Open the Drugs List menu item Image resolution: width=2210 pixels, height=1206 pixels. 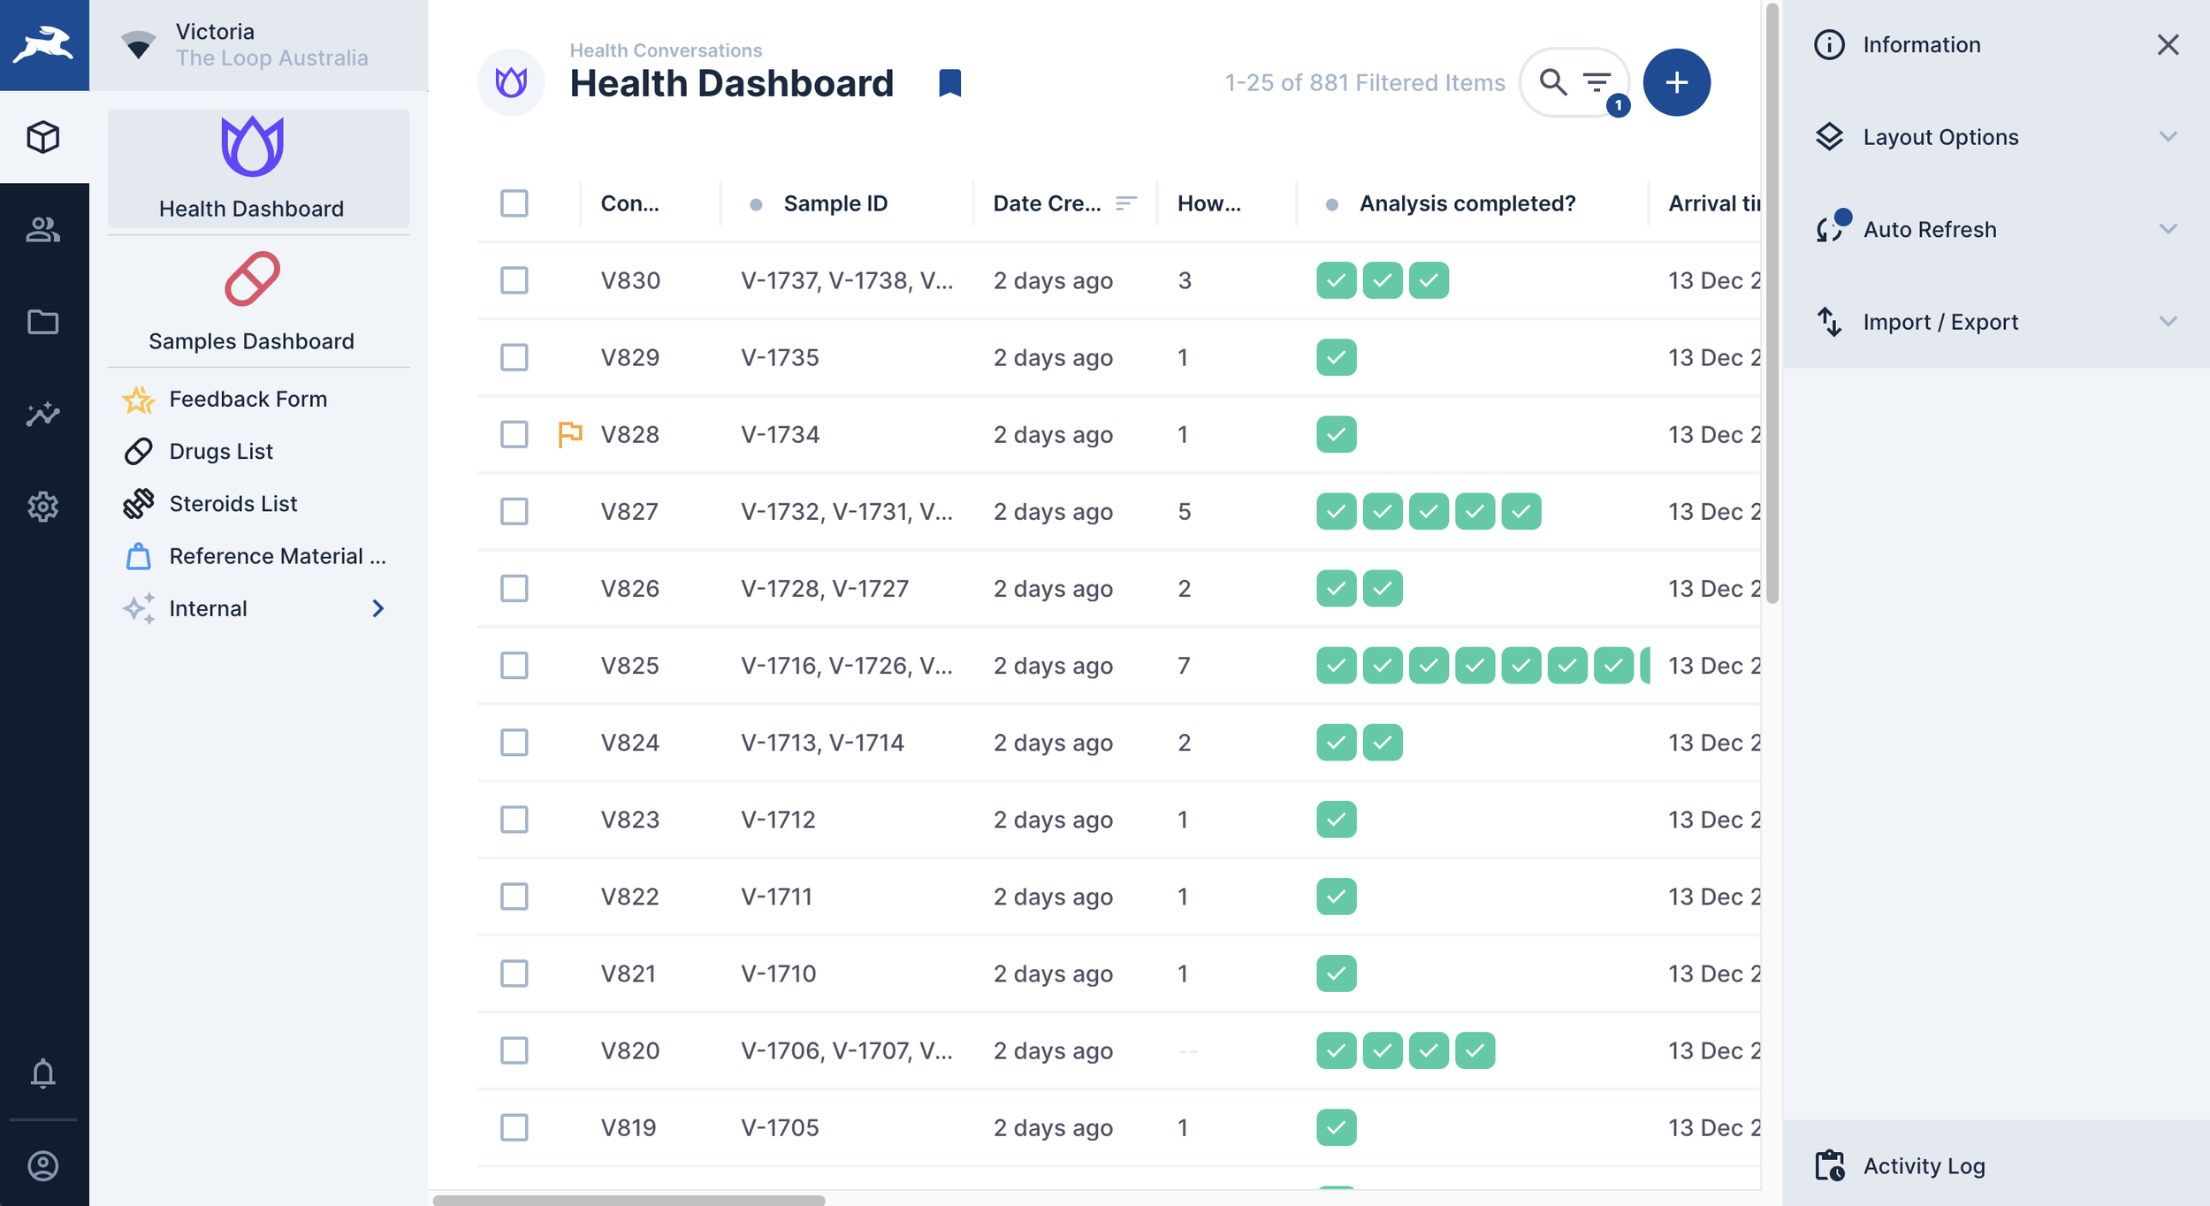(221, 451)
